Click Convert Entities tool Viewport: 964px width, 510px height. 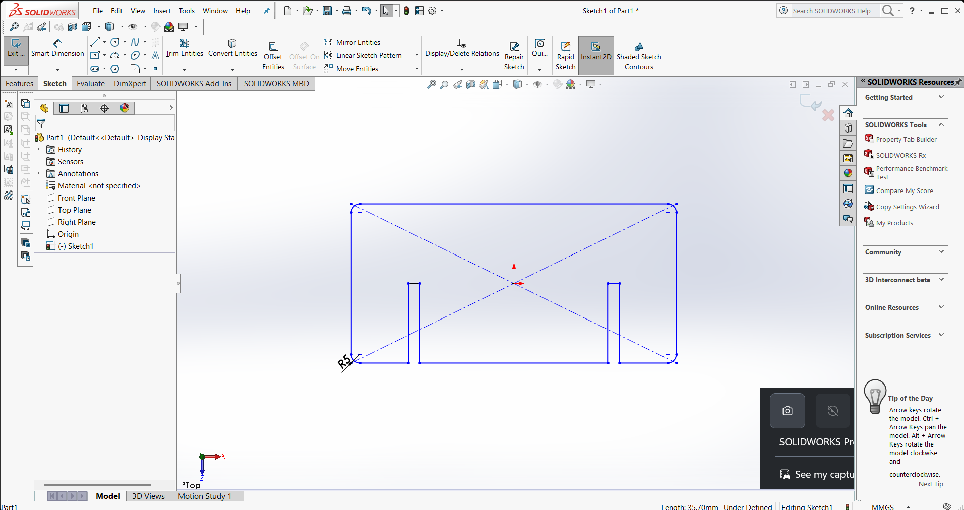[x=232, y=48]
